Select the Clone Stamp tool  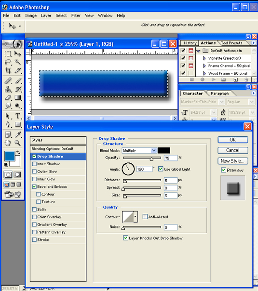[x=8, y=89]
